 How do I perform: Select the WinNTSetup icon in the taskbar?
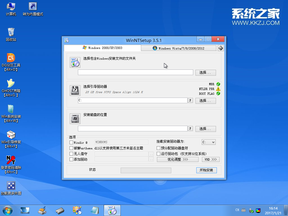(x=112, y=210)
